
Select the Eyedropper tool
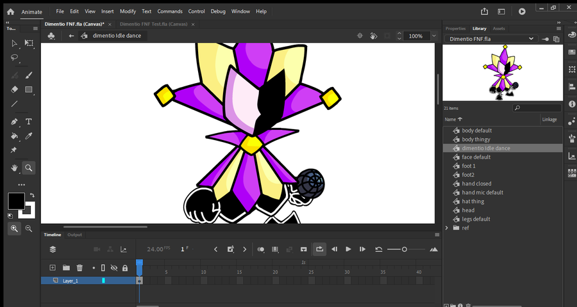click(29, 136)
